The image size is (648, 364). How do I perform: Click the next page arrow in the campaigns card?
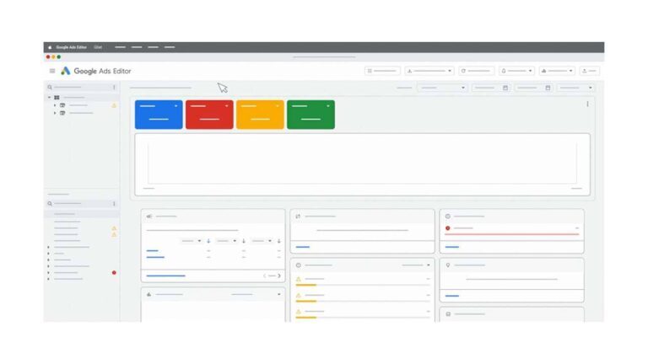coord(278,276)
